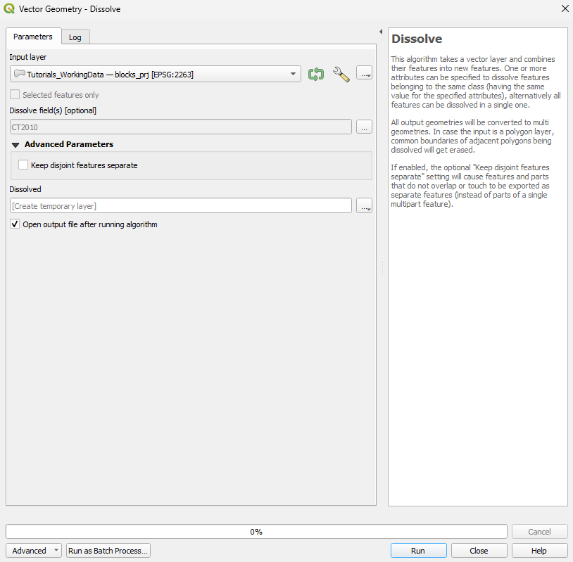Switch to the Parameters tab
The image size is (573, 562).
[33, 37]
